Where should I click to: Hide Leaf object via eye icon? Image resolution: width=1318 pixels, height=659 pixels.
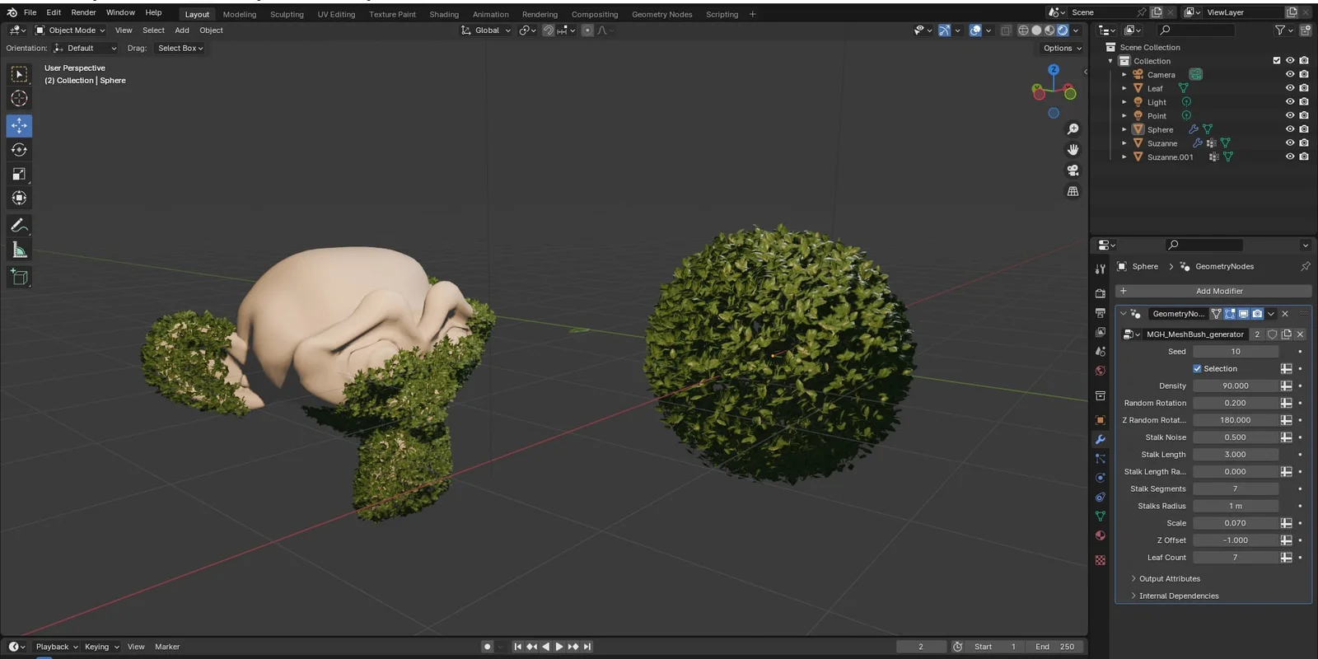(x=1290, y=88)
